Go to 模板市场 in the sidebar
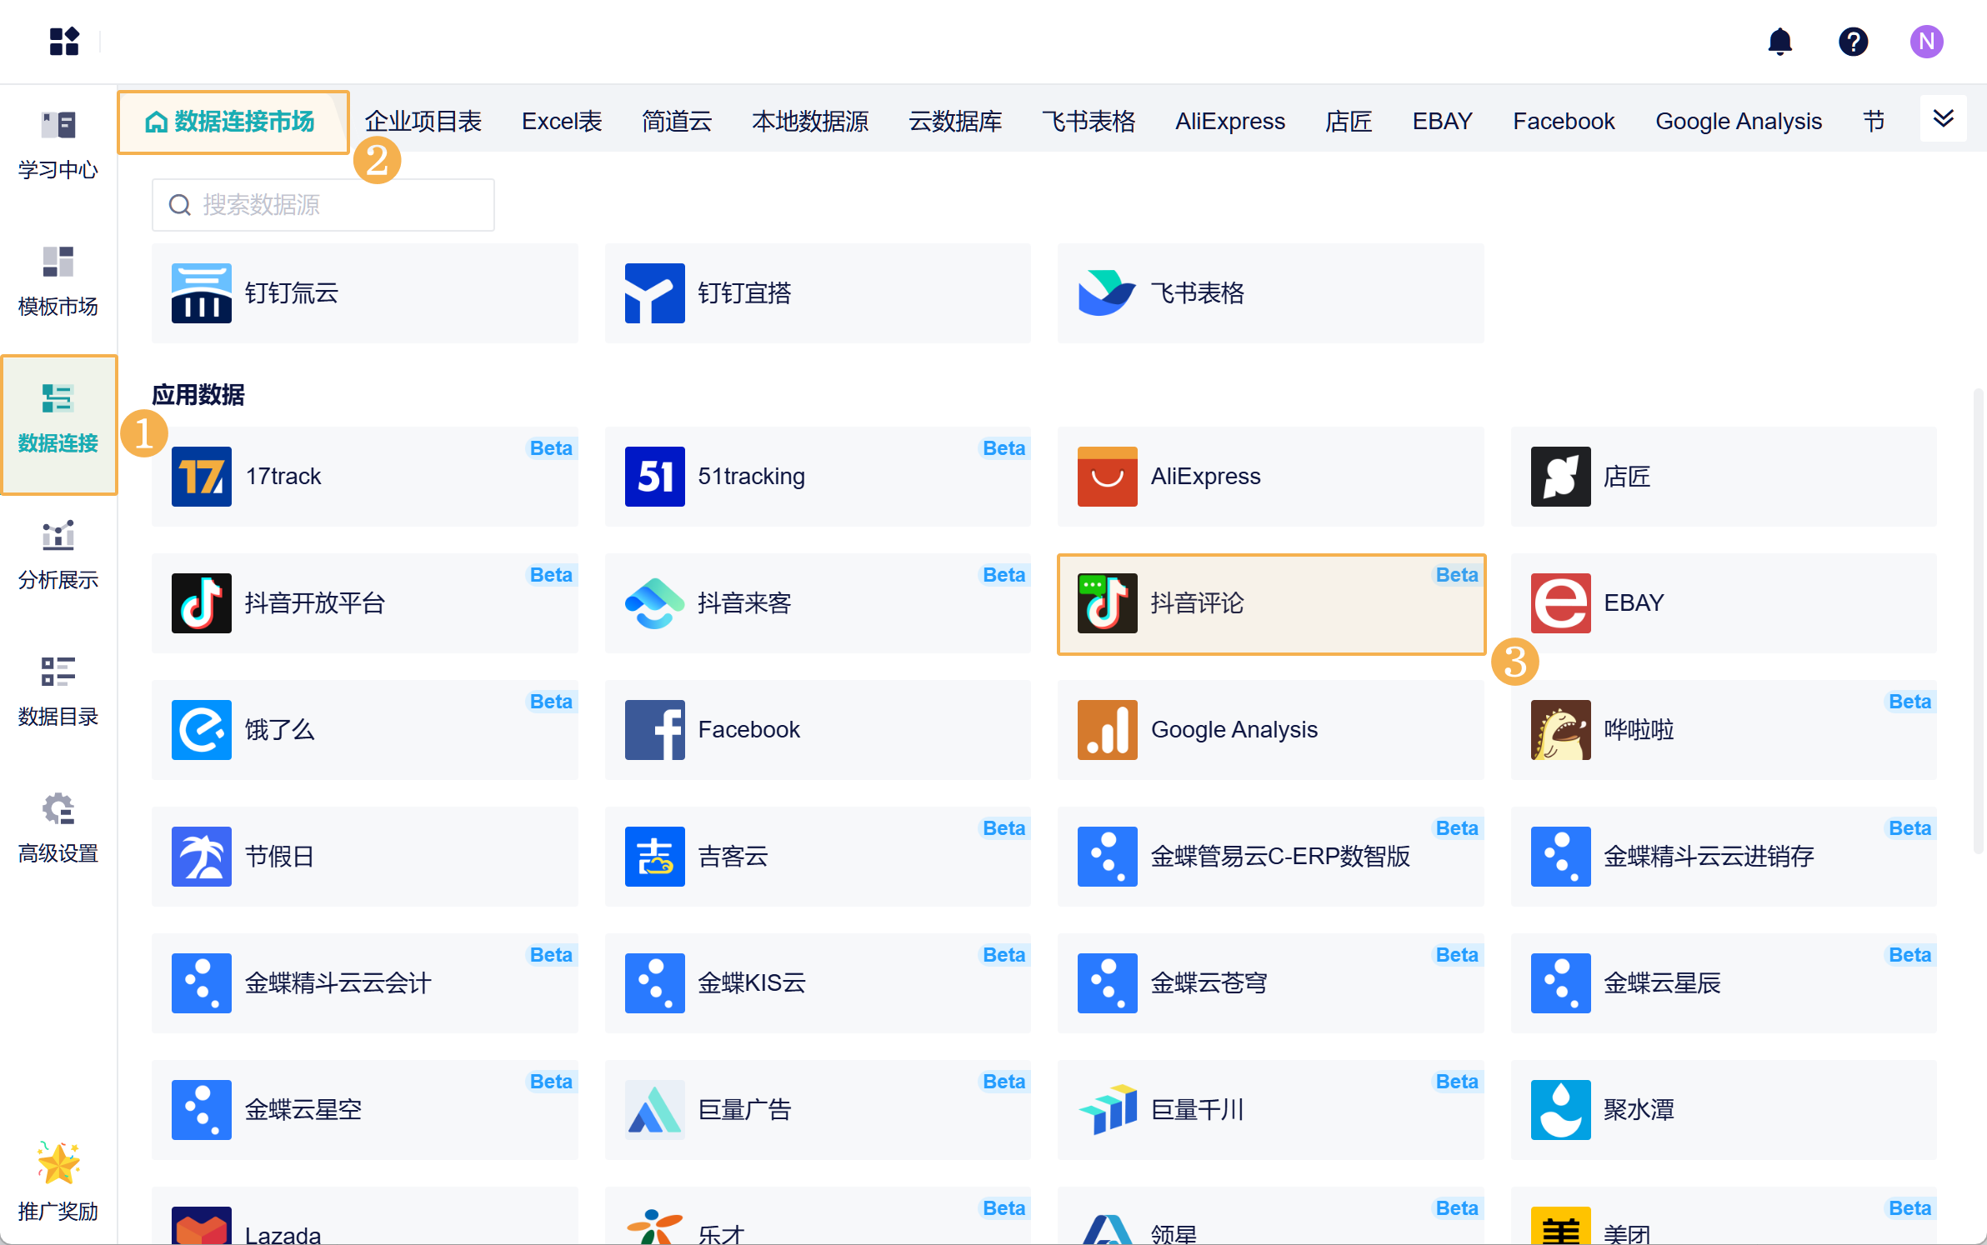Image resolution: width=1987 pixels, height=1245 pixels. coord(58,282)
